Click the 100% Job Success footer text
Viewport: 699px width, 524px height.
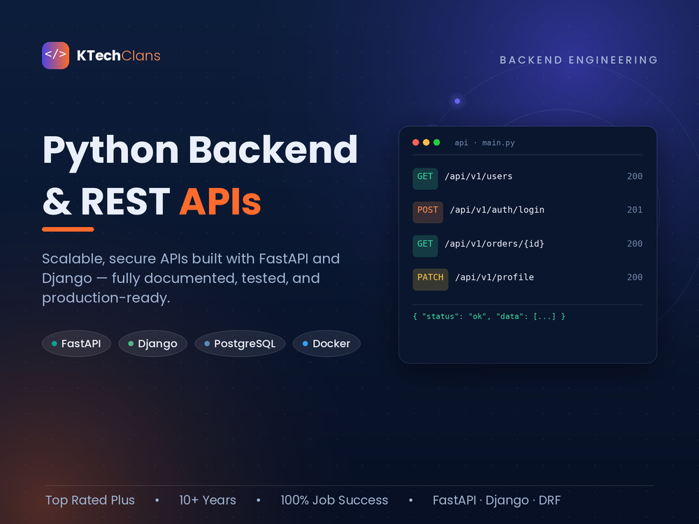[334, 500]
